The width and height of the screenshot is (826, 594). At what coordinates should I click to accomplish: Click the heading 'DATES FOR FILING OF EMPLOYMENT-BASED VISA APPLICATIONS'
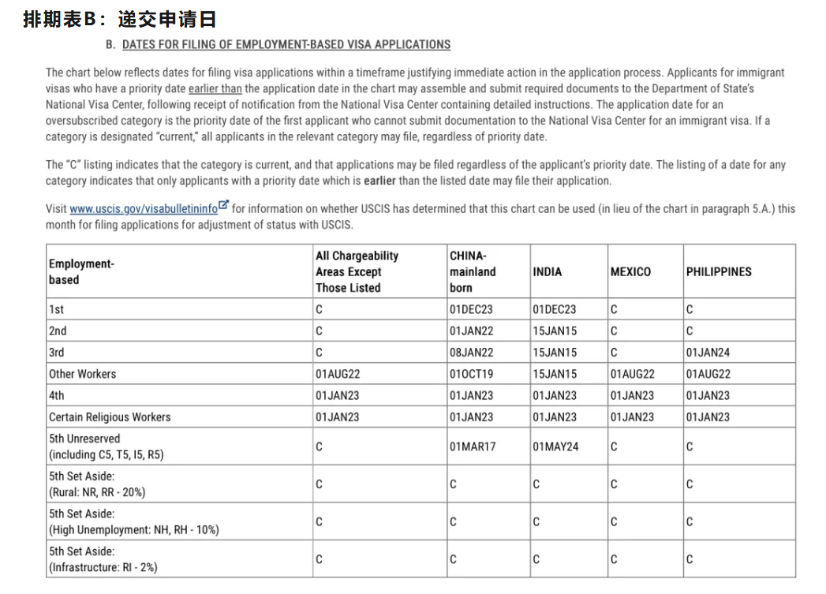click(x=286, y=45)
